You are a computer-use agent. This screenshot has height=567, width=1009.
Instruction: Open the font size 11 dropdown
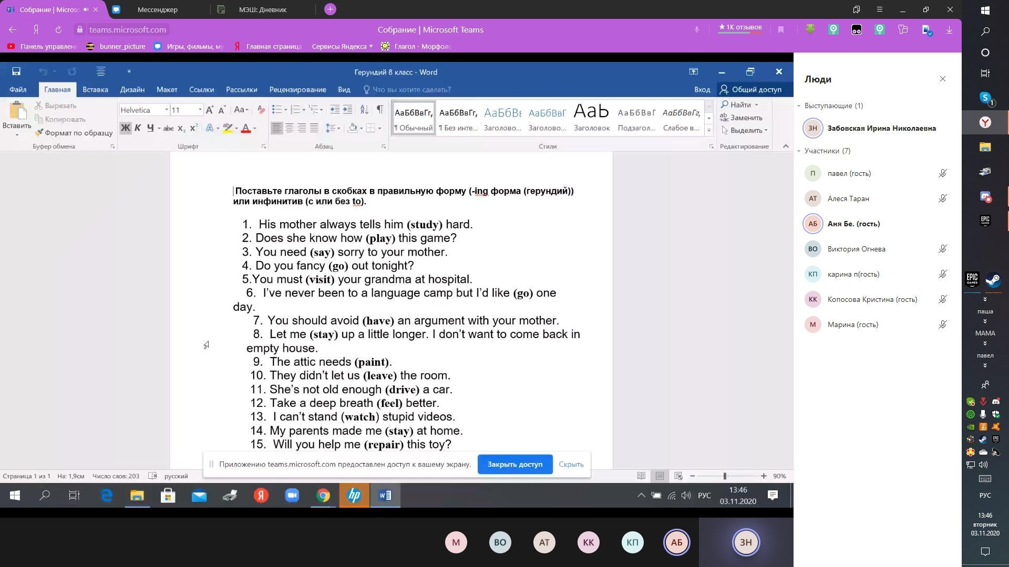[x=200, y=110]
